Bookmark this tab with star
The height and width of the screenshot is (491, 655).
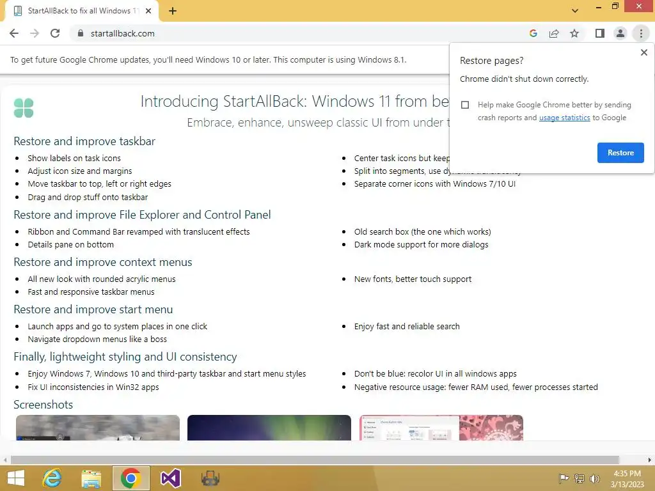574,33
